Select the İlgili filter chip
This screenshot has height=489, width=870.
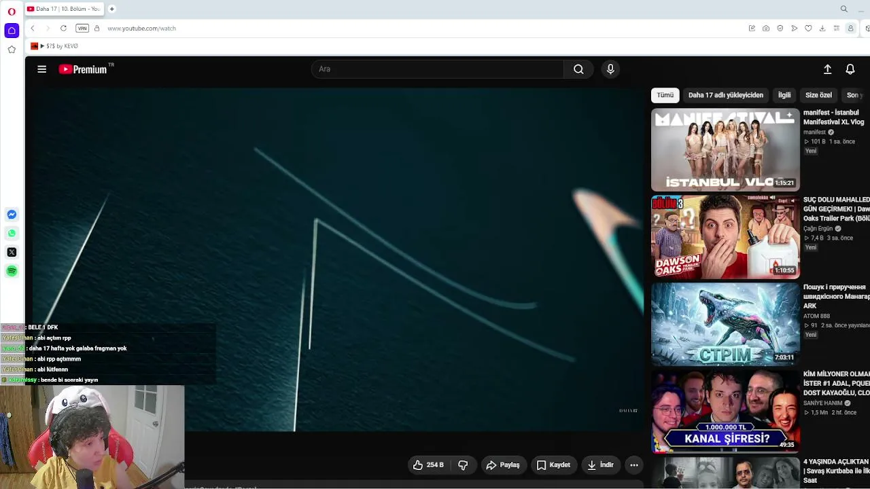[x=784, y=95]
